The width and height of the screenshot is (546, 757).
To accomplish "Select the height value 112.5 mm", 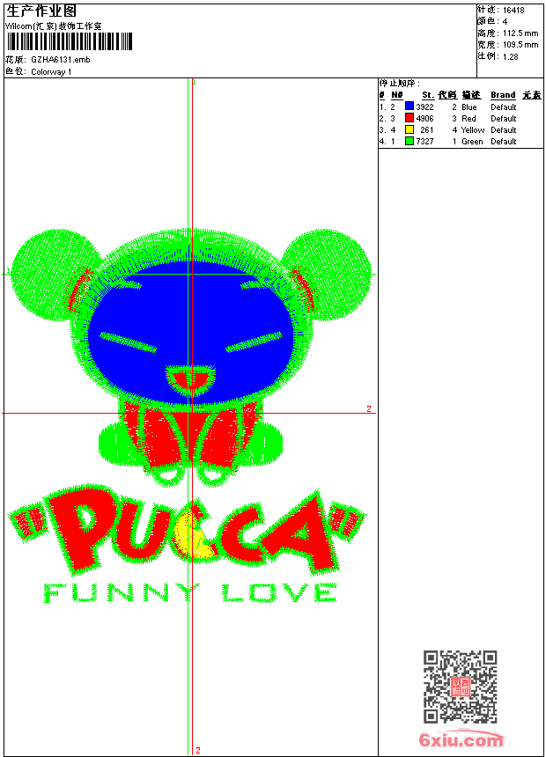I will tap(520, 33).
